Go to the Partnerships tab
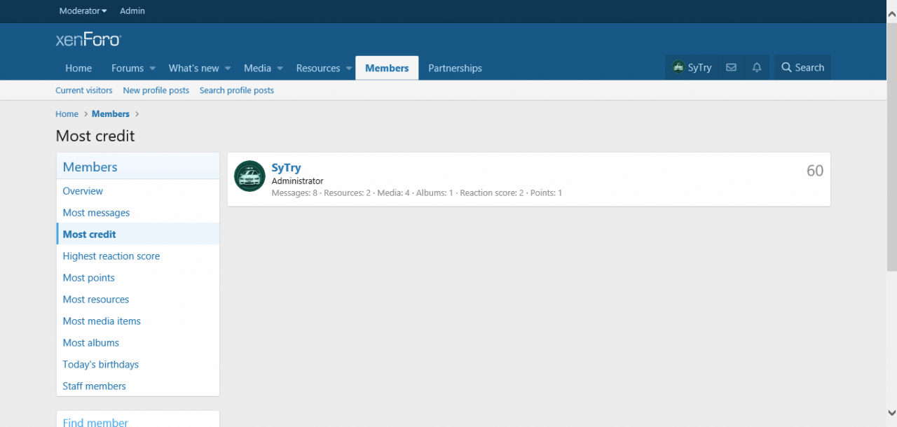This screenshot has width=897, height=427. point(455,68)
